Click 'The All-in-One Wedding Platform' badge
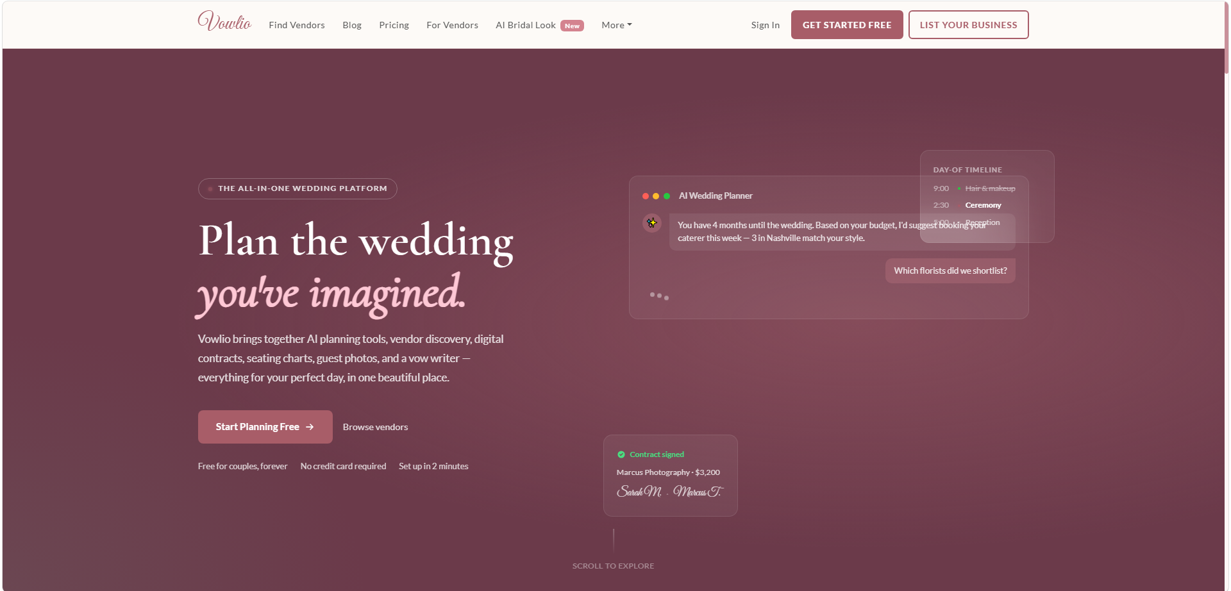The image size is (1231, 591). 297,188
